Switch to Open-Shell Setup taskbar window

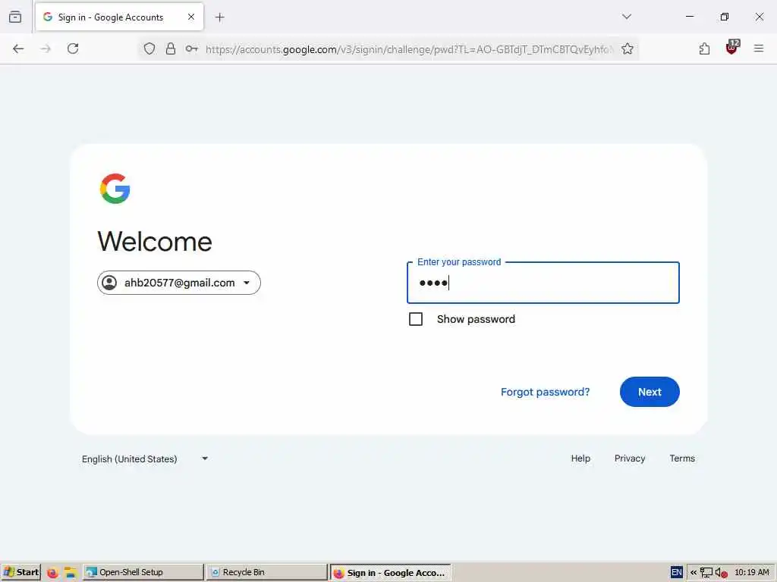pos(143,572)
